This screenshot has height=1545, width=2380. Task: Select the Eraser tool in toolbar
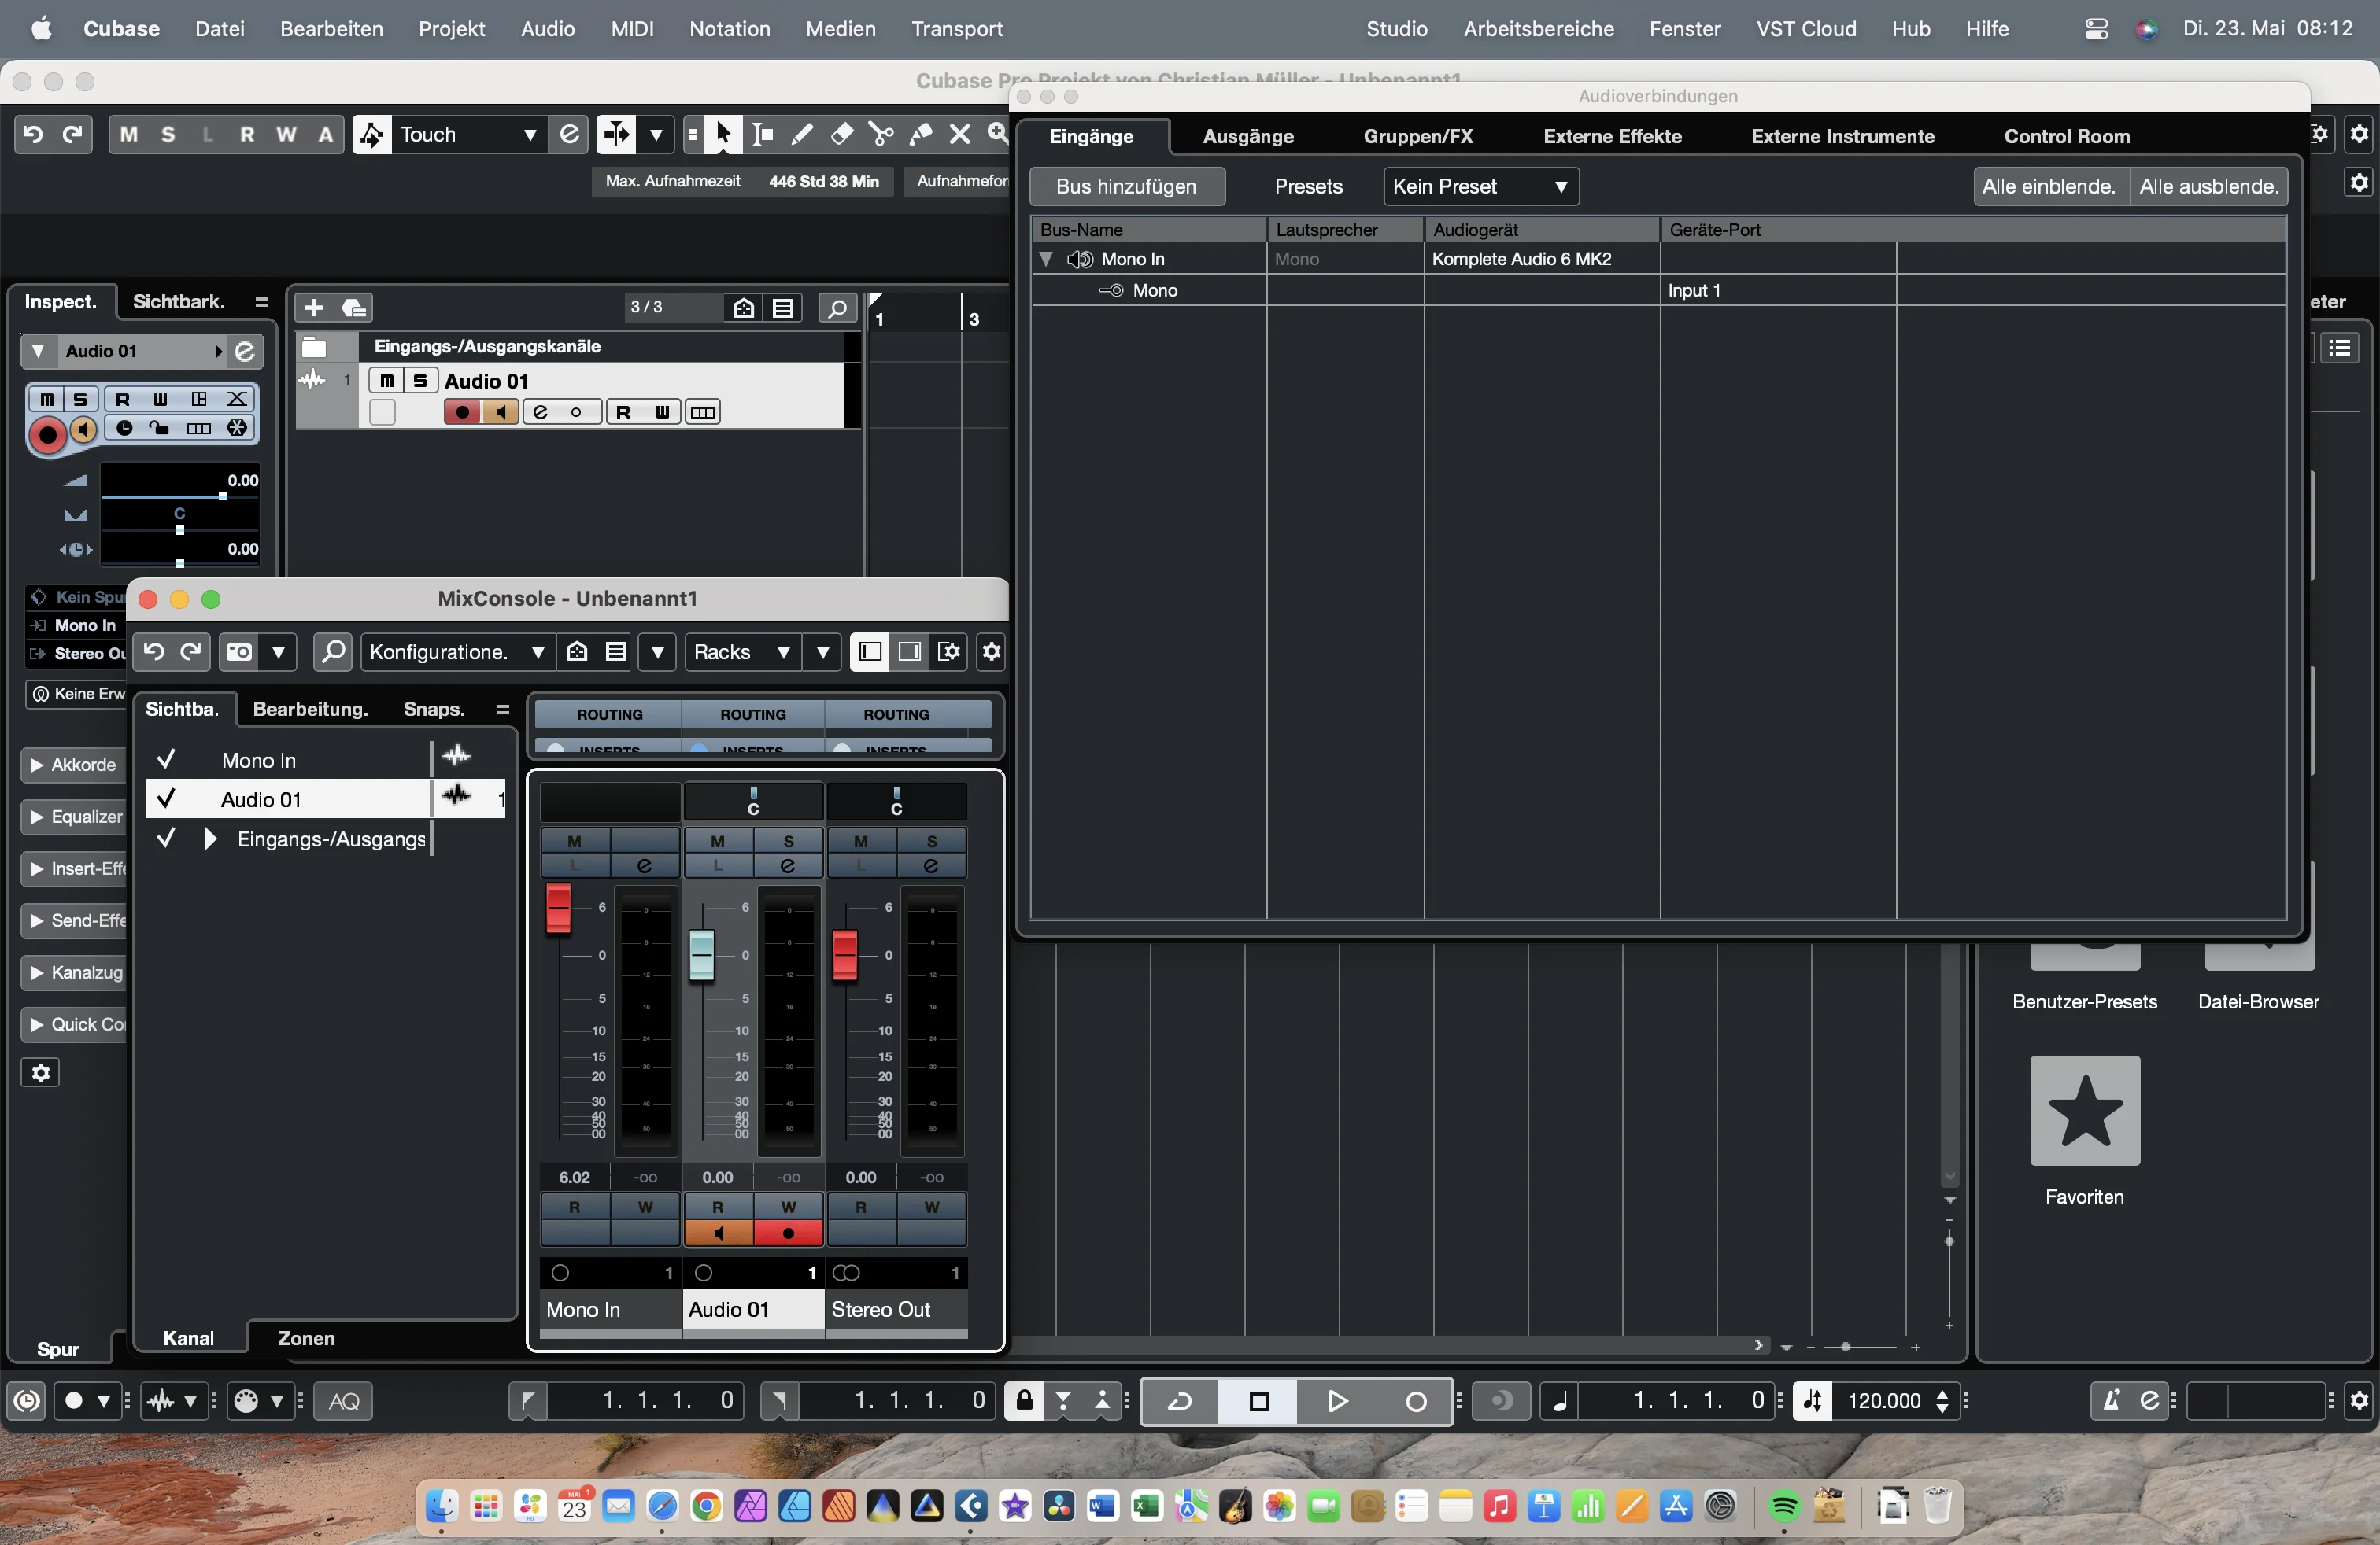point(842,134)
